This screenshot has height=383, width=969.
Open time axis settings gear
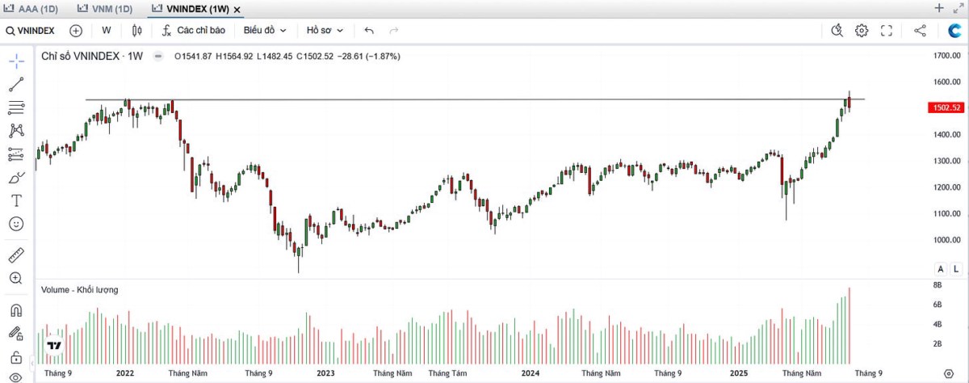click(x=947, y=373)
